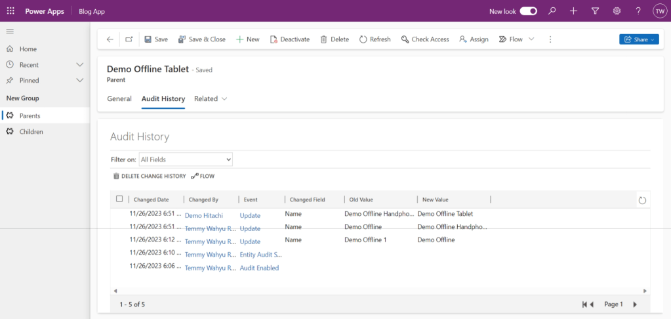Open Update event by Demo Hitachi

(250, 216)
